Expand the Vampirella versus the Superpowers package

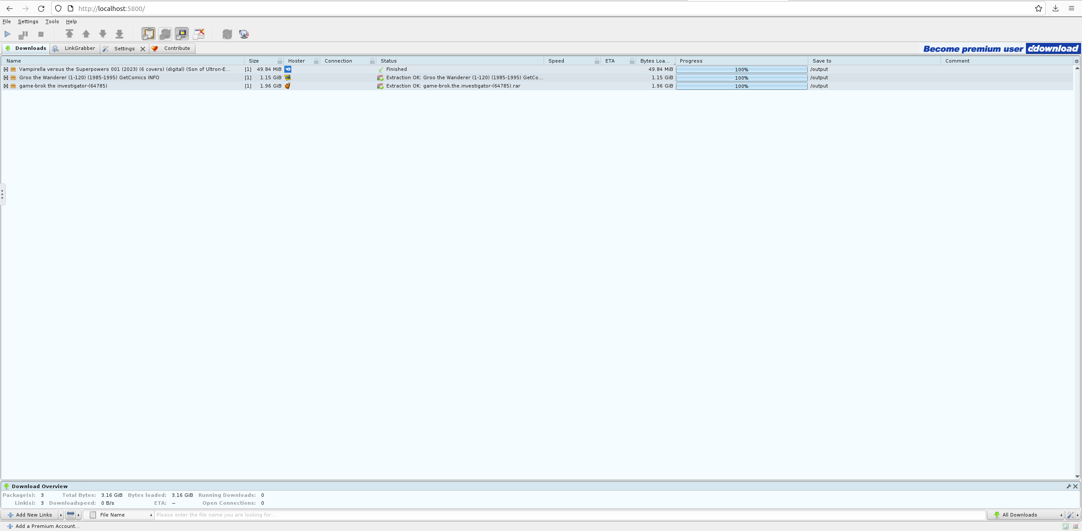(6, 70)
